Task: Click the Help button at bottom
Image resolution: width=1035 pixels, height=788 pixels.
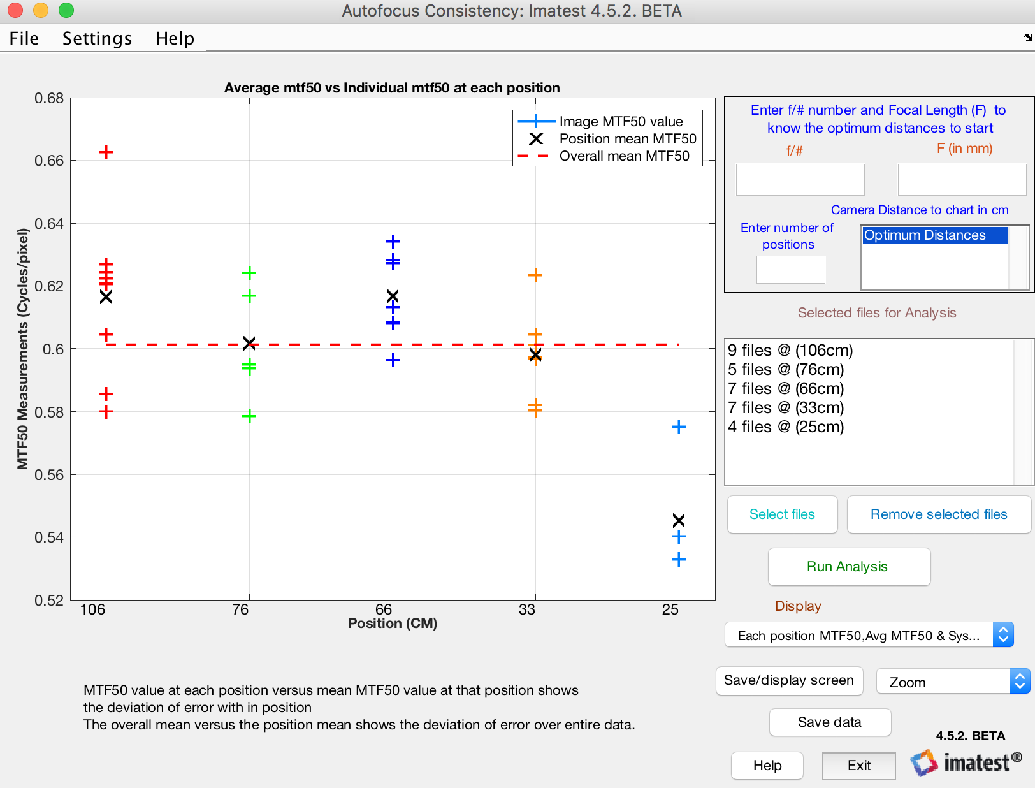Action: point(767,765)
